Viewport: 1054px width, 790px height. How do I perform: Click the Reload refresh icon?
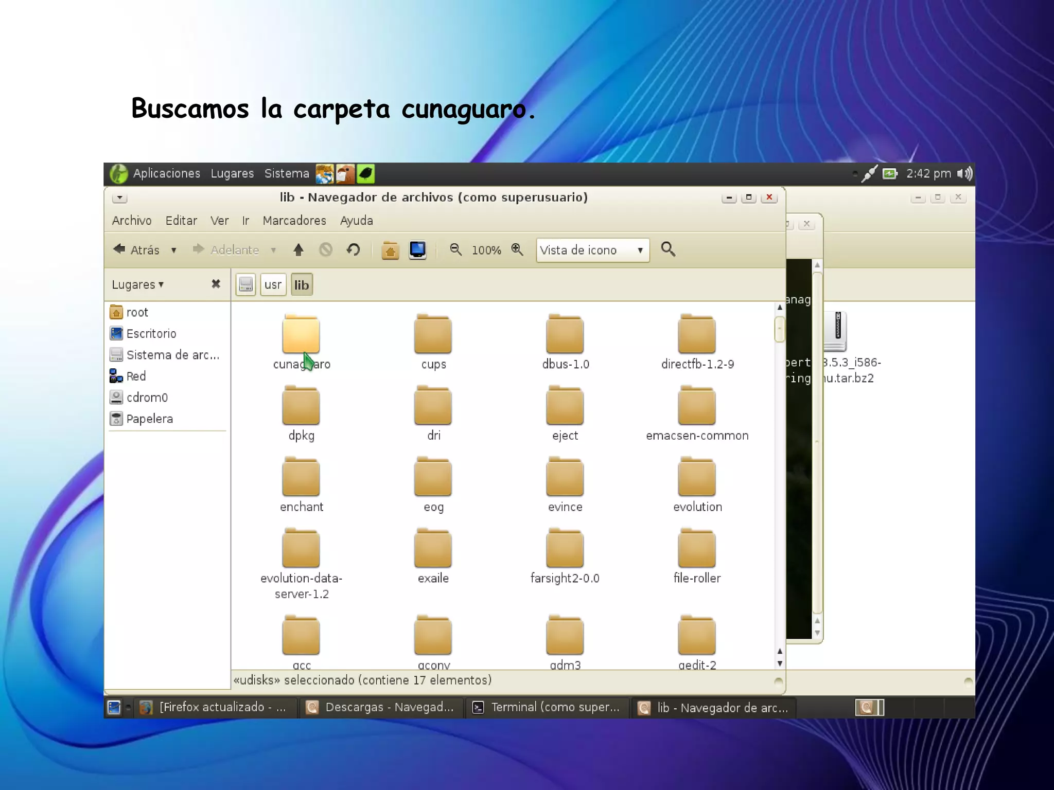point(353,250)
